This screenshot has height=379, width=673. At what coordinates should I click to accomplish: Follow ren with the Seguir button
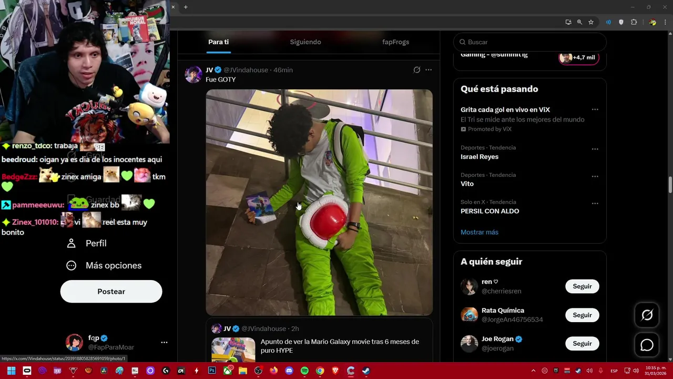(x=582, y=286)
